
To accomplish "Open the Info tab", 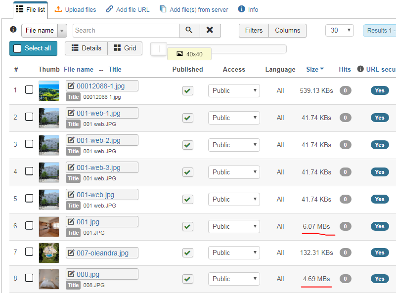I will coord(248,9).
